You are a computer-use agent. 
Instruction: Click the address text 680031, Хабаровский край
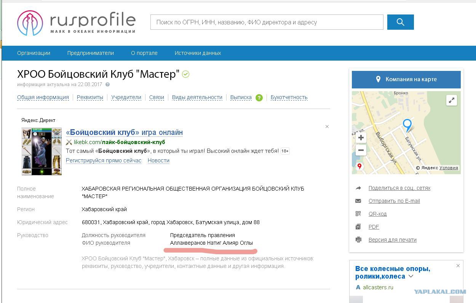pyautogui.click(x=171, y=222)
